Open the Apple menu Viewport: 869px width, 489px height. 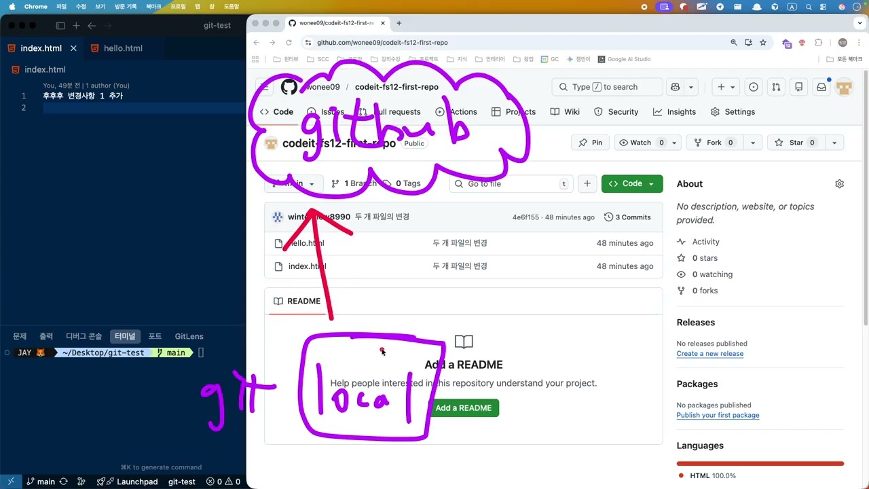[x=12, y=6]
